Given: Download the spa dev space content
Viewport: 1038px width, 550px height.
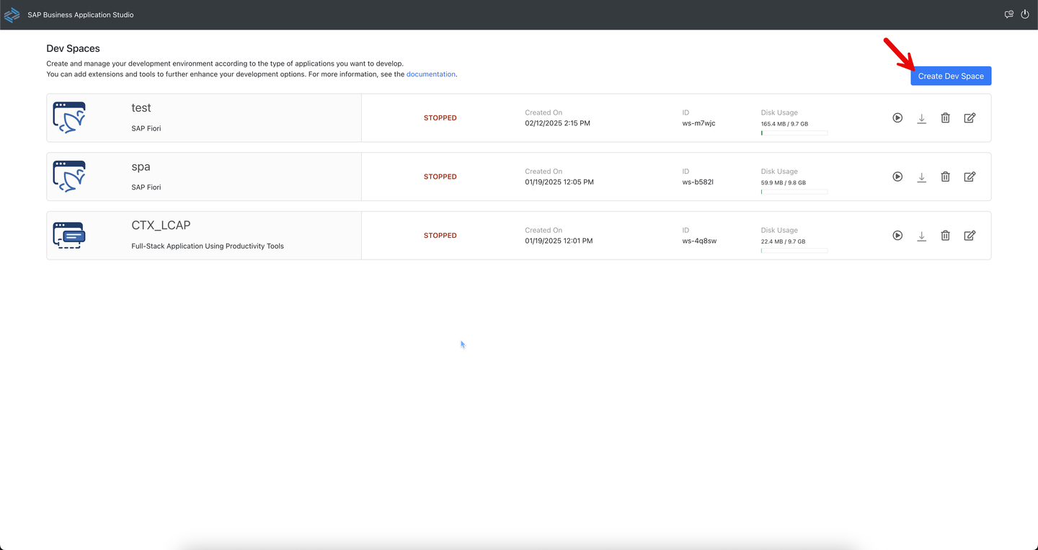Looking at the screenshot, I should [921, 177].
